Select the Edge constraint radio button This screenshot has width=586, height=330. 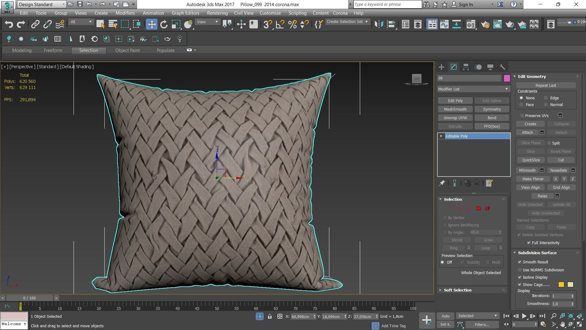tap(546, 98)
